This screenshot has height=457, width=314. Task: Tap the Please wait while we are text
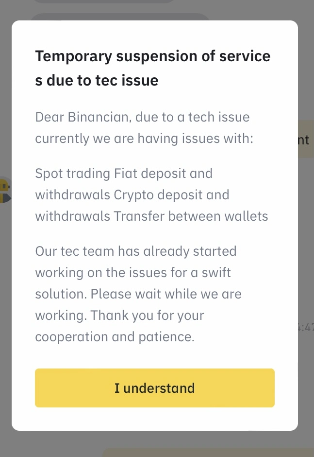pyautogui.click(x=166, y=294)
